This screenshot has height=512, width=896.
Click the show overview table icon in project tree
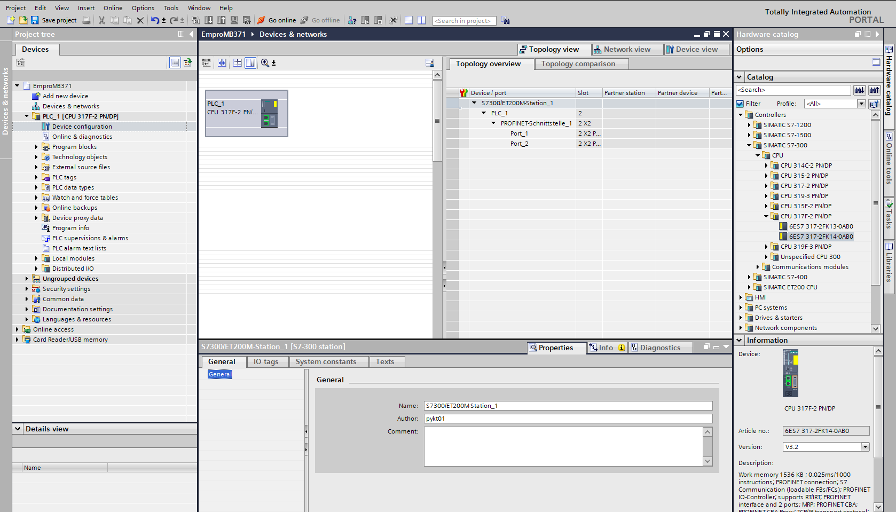tap(175, 62)
